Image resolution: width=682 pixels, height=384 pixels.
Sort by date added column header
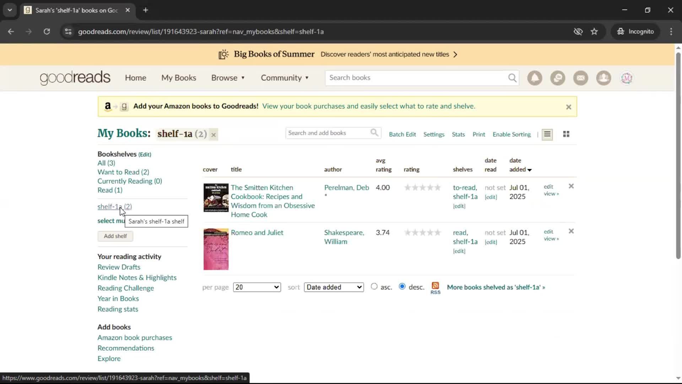[x=520, y=165]
